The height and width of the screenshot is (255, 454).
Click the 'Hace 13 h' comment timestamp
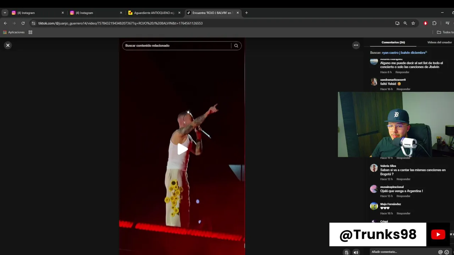click(x=387, y=196)
